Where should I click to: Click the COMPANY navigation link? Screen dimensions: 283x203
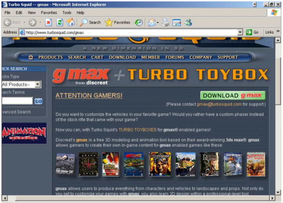(x=201, y=57)
